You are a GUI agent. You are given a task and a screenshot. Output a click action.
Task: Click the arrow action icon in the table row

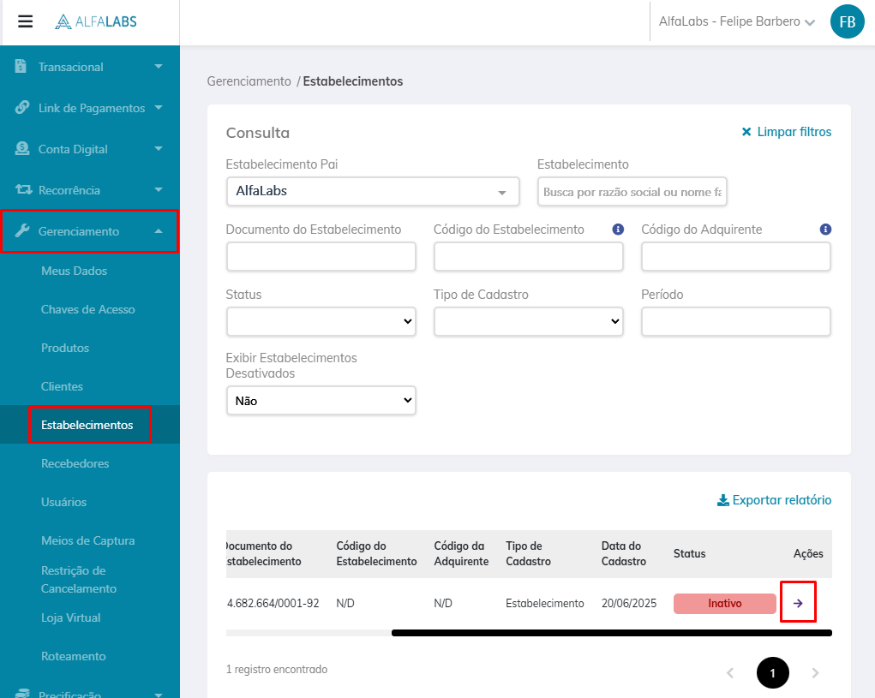[798, 603]
